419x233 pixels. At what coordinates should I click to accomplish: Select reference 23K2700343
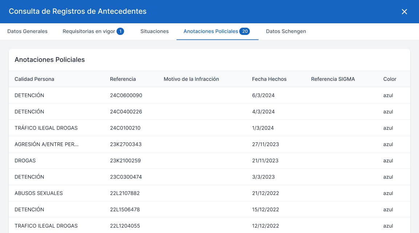[126, 144]
